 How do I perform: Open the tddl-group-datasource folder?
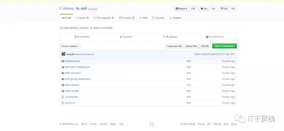coord(78,79)
